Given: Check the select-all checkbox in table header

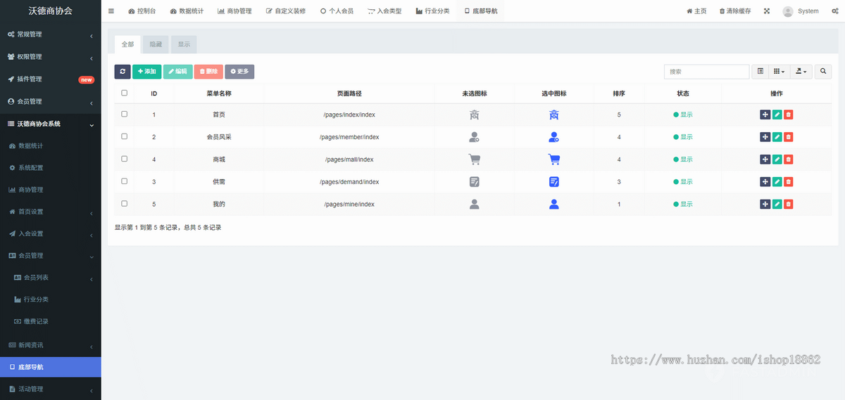Looking at the screenshot, I should pos(125,93).
